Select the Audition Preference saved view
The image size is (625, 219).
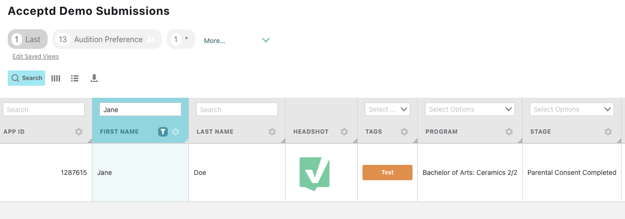107,39
